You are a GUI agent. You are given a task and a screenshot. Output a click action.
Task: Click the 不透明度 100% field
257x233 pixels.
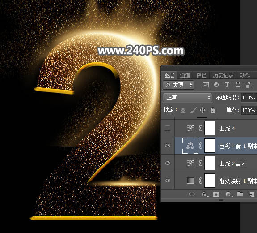click(x=249, y=98)
